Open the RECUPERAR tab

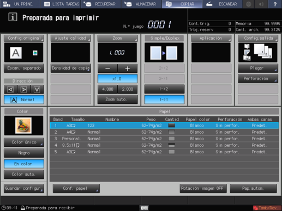click(x=101, y=4)
